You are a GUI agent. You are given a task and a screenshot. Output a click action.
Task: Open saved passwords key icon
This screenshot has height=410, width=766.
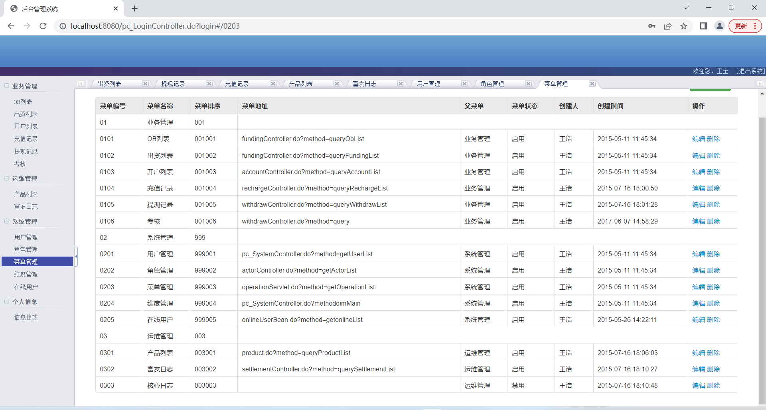pos(652,26)
